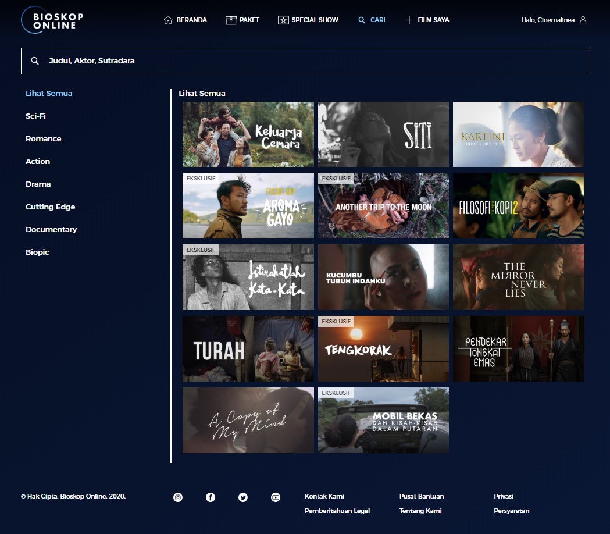Image resolution: width=610 pixels, height=534 pixels.
Task: Focus the Judul, Aktor, Sutradara search field
Action: pos(305,61)
